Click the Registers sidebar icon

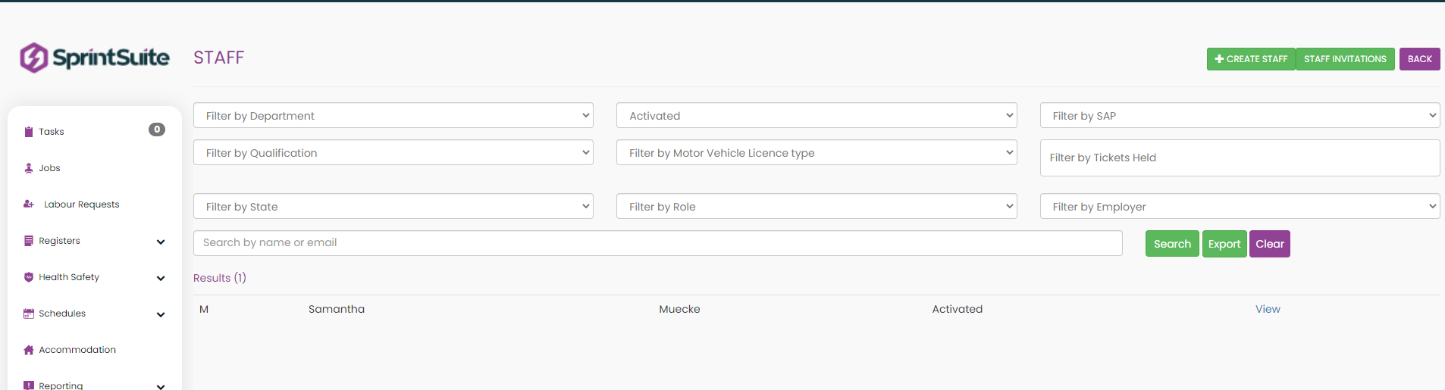point(29,241)
